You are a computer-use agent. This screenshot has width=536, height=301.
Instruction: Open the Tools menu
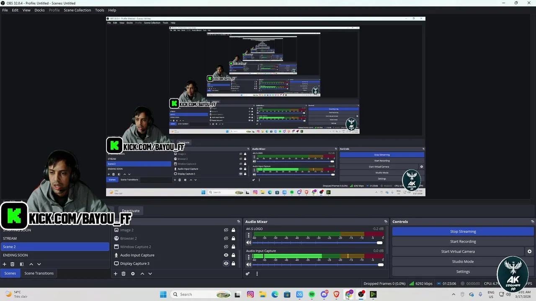click(100, 10)
